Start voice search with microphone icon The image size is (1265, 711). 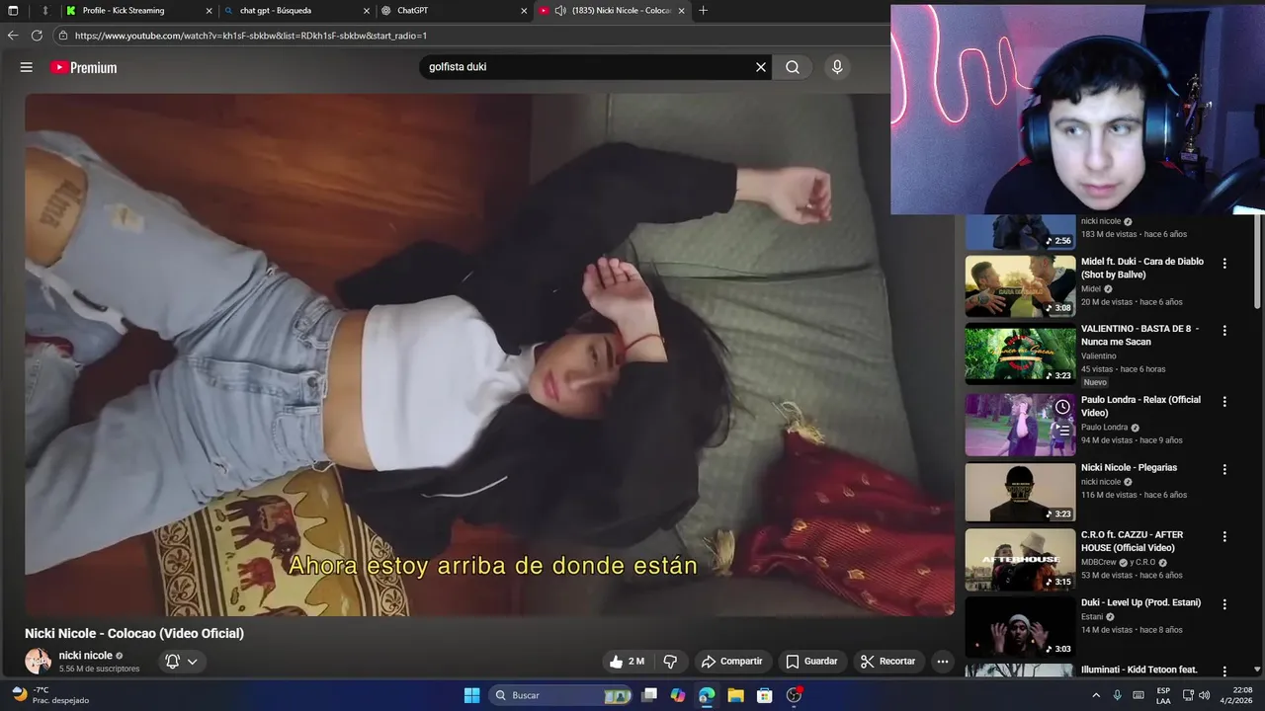pos(837,67)
